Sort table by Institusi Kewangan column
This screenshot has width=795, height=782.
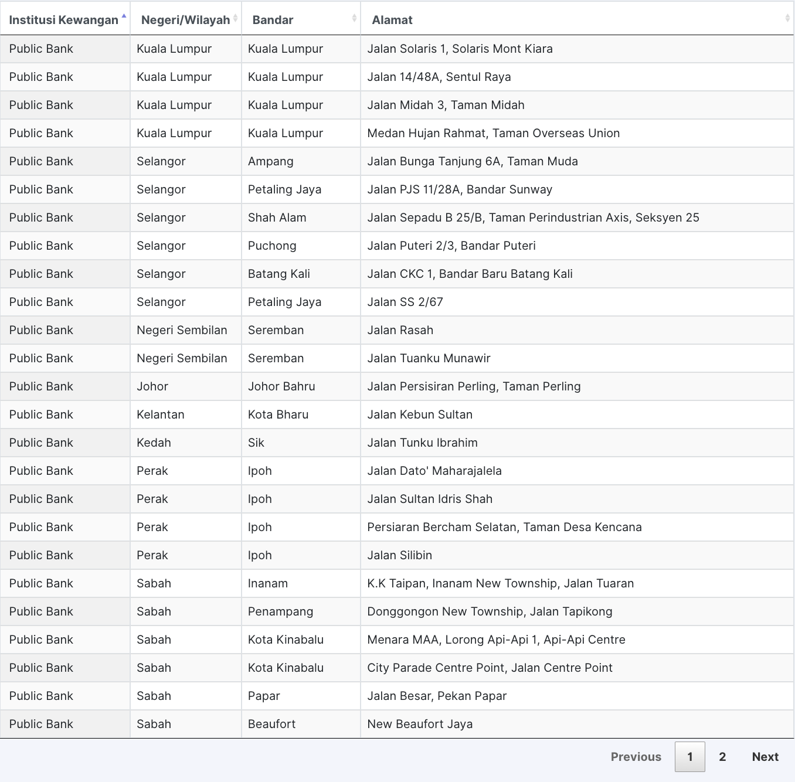point(63,20)
